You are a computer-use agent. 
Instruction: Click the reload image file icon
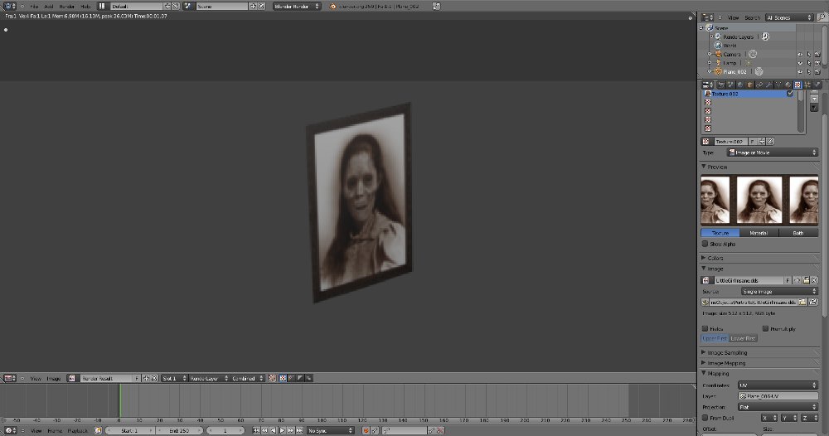pos(812,303)
